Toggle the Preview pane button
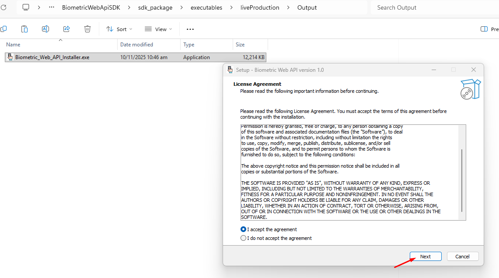The height and width of the screenshot is (278, 499). click(x=489, y=29)
